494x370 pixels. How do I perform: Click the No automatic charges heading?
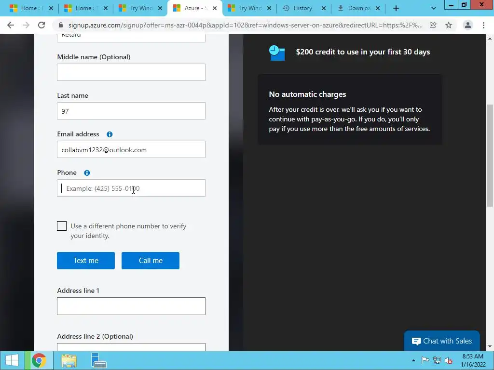click(x=307, y=94)
